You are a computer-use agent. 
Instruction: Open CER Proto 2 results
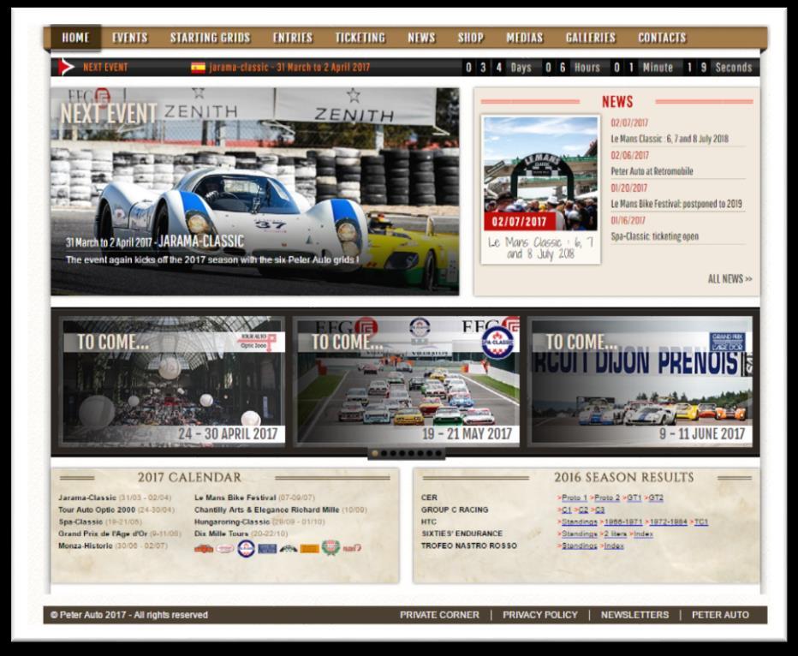pos(607,498)
